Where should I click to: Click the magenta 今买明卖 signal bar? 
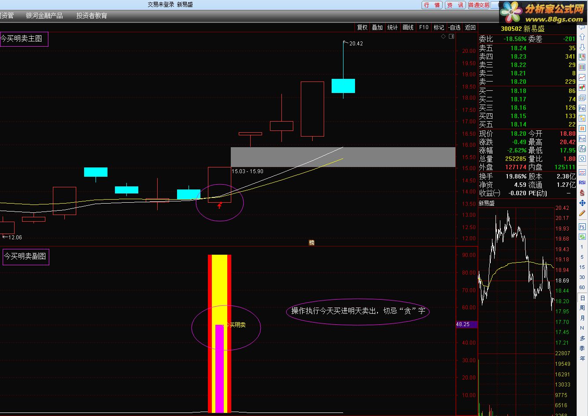219,368
